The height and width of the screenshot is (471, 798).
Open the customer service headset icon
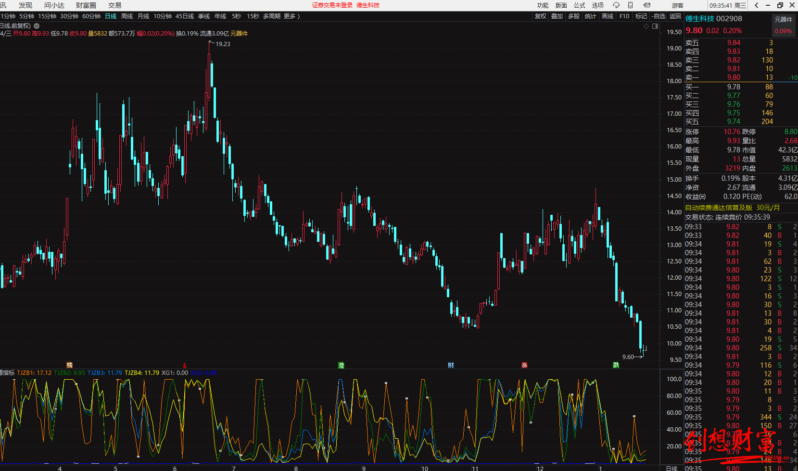point(616,5)
